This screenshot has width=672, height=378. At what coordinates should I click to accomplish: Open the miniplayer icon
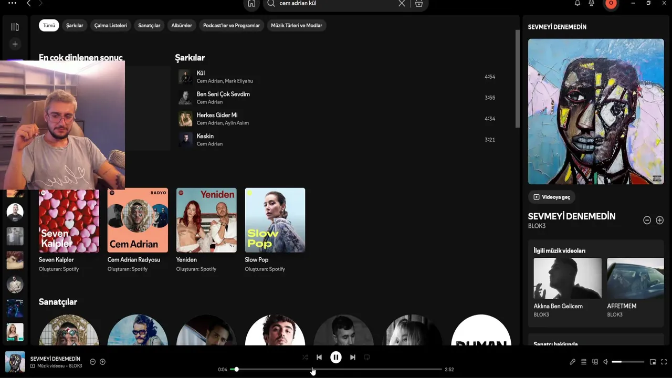[653, 362]
